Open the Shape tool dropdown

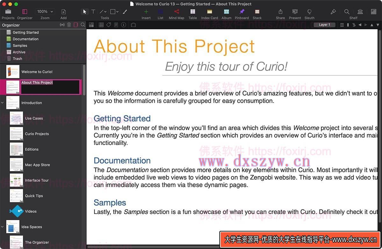click(114, 12)
